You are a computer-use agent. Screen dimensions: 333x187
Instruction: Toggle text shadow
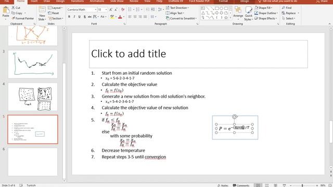84,17
